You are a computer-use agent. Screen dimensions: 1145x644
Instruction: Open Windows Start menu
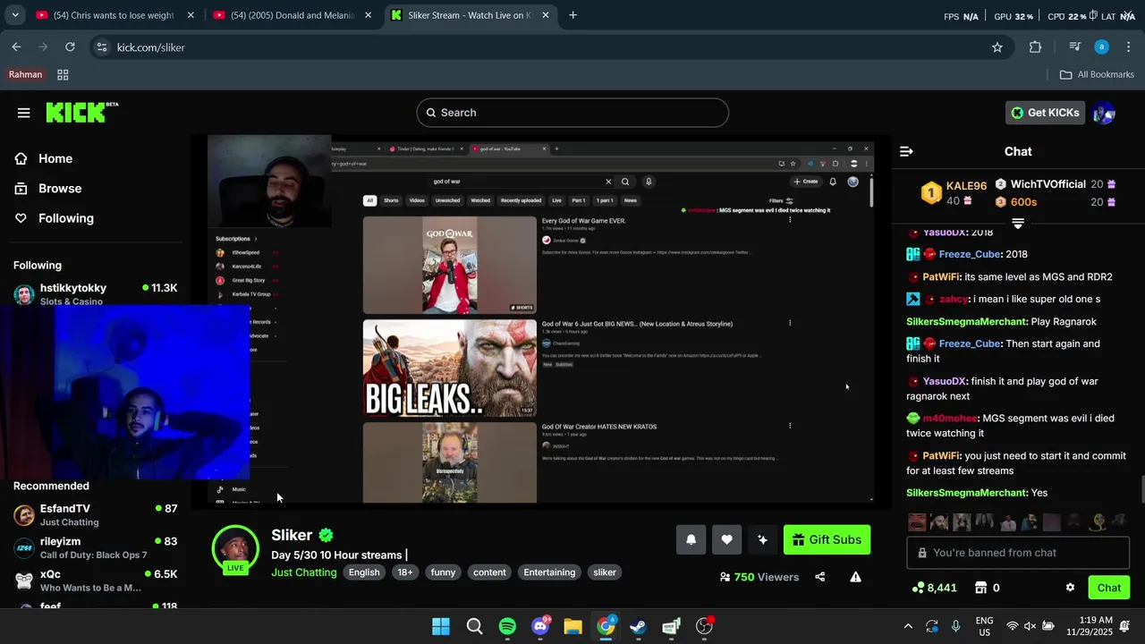441,626
